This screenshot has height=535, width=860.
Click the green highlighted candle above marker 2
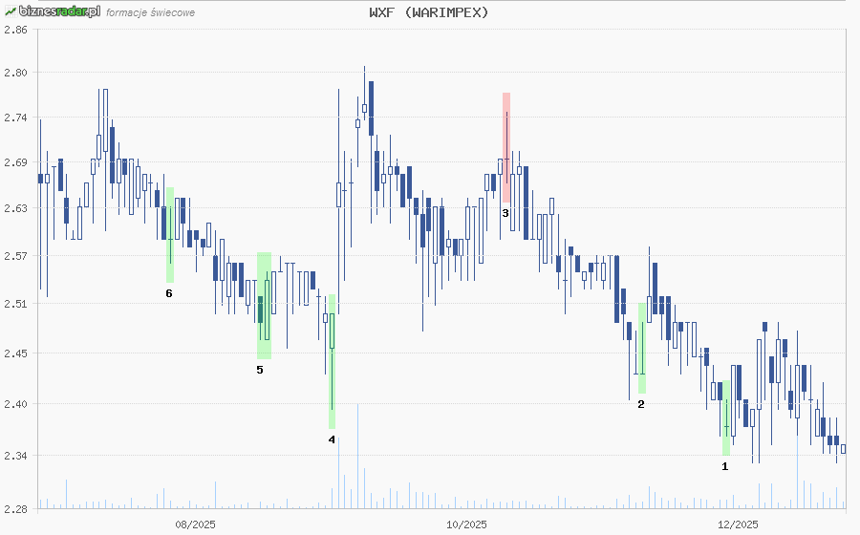pos(642,348)
